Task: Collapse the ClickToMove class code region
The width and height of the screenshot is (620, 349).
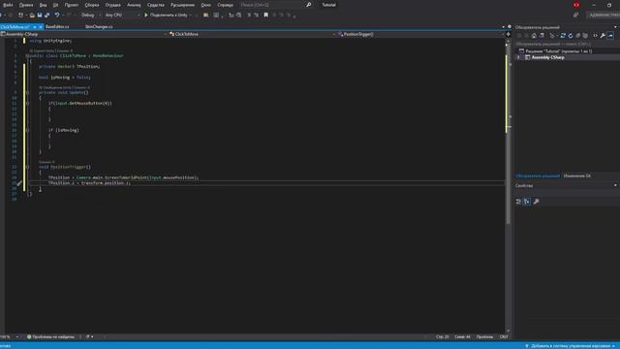Action: [27, 56]
